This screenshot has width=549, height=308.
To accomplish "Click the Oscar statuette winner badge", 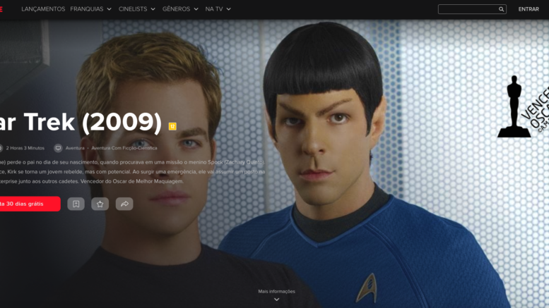I will [523, 106].
